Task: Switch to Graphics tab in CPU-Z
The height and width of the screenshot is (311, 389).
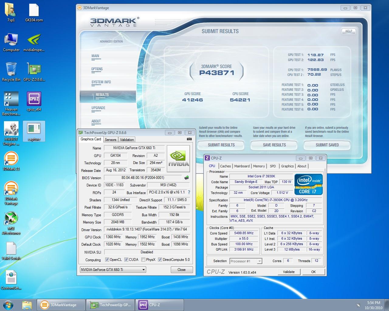Action: 287,166
